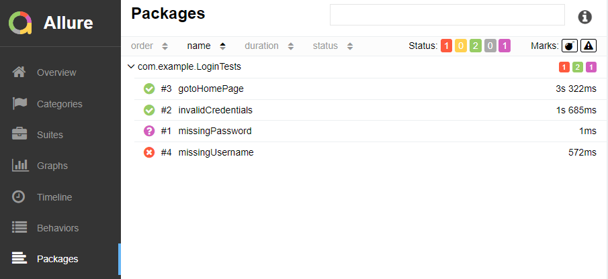The height and width of the screenshot is (279, 608).
Task: Toggle the red failed status filter
Action: [x=447, y=46]
